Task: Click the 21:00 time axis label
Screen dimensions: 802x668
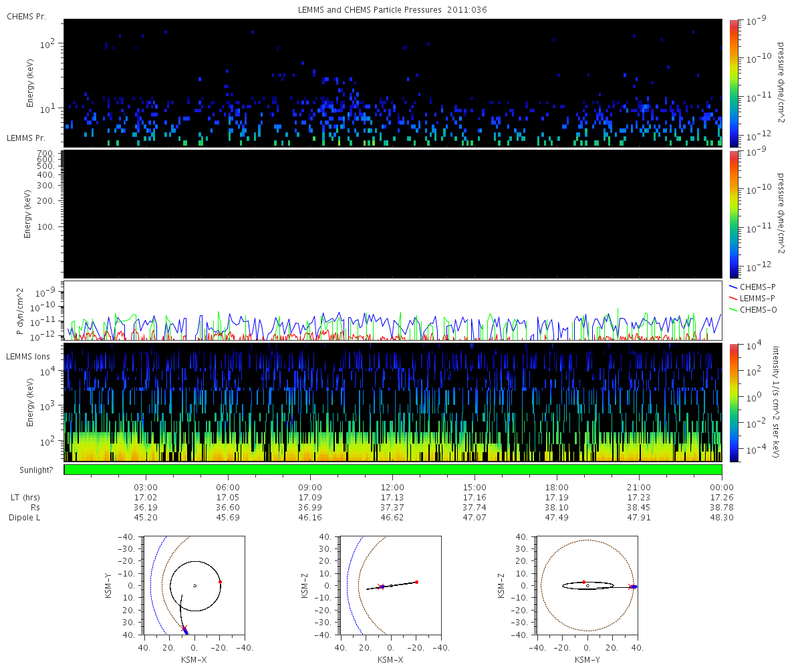Action: pos(640,487)
